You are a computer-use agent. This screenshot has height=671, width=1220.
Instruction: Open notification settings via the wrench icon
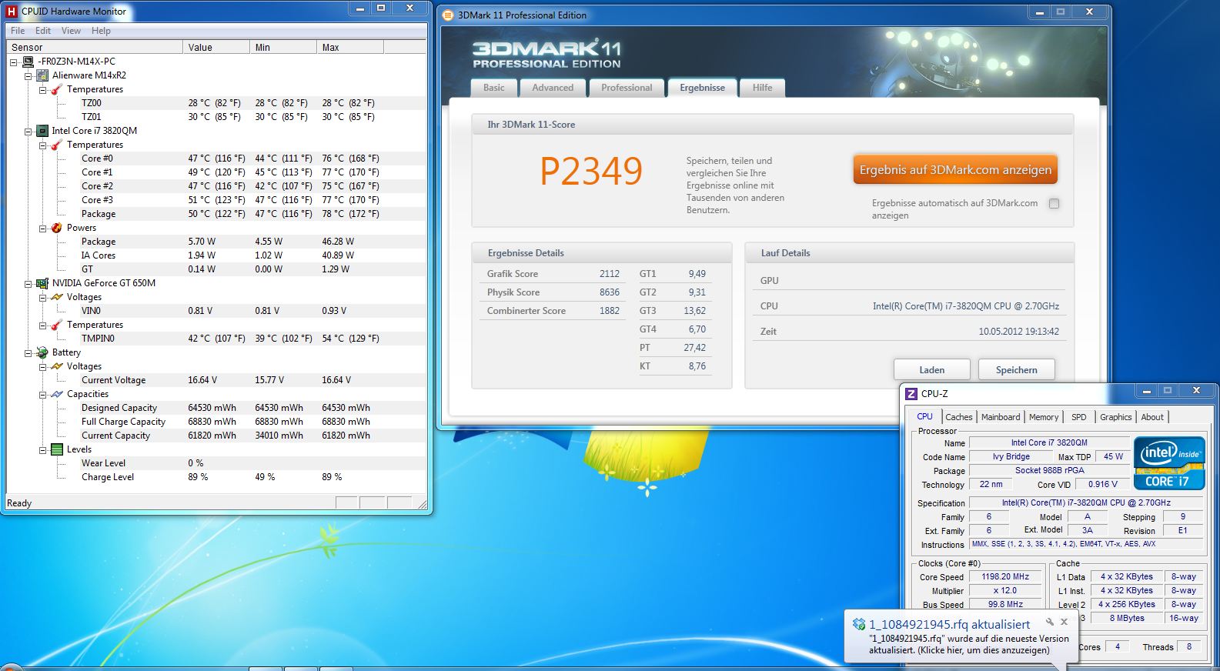[1049, 623]
